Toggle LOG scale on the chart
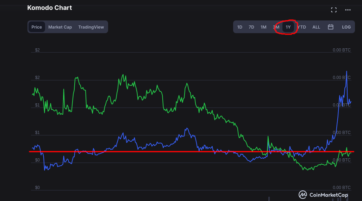This screenshot has height=201, width=362. (346, 27)
